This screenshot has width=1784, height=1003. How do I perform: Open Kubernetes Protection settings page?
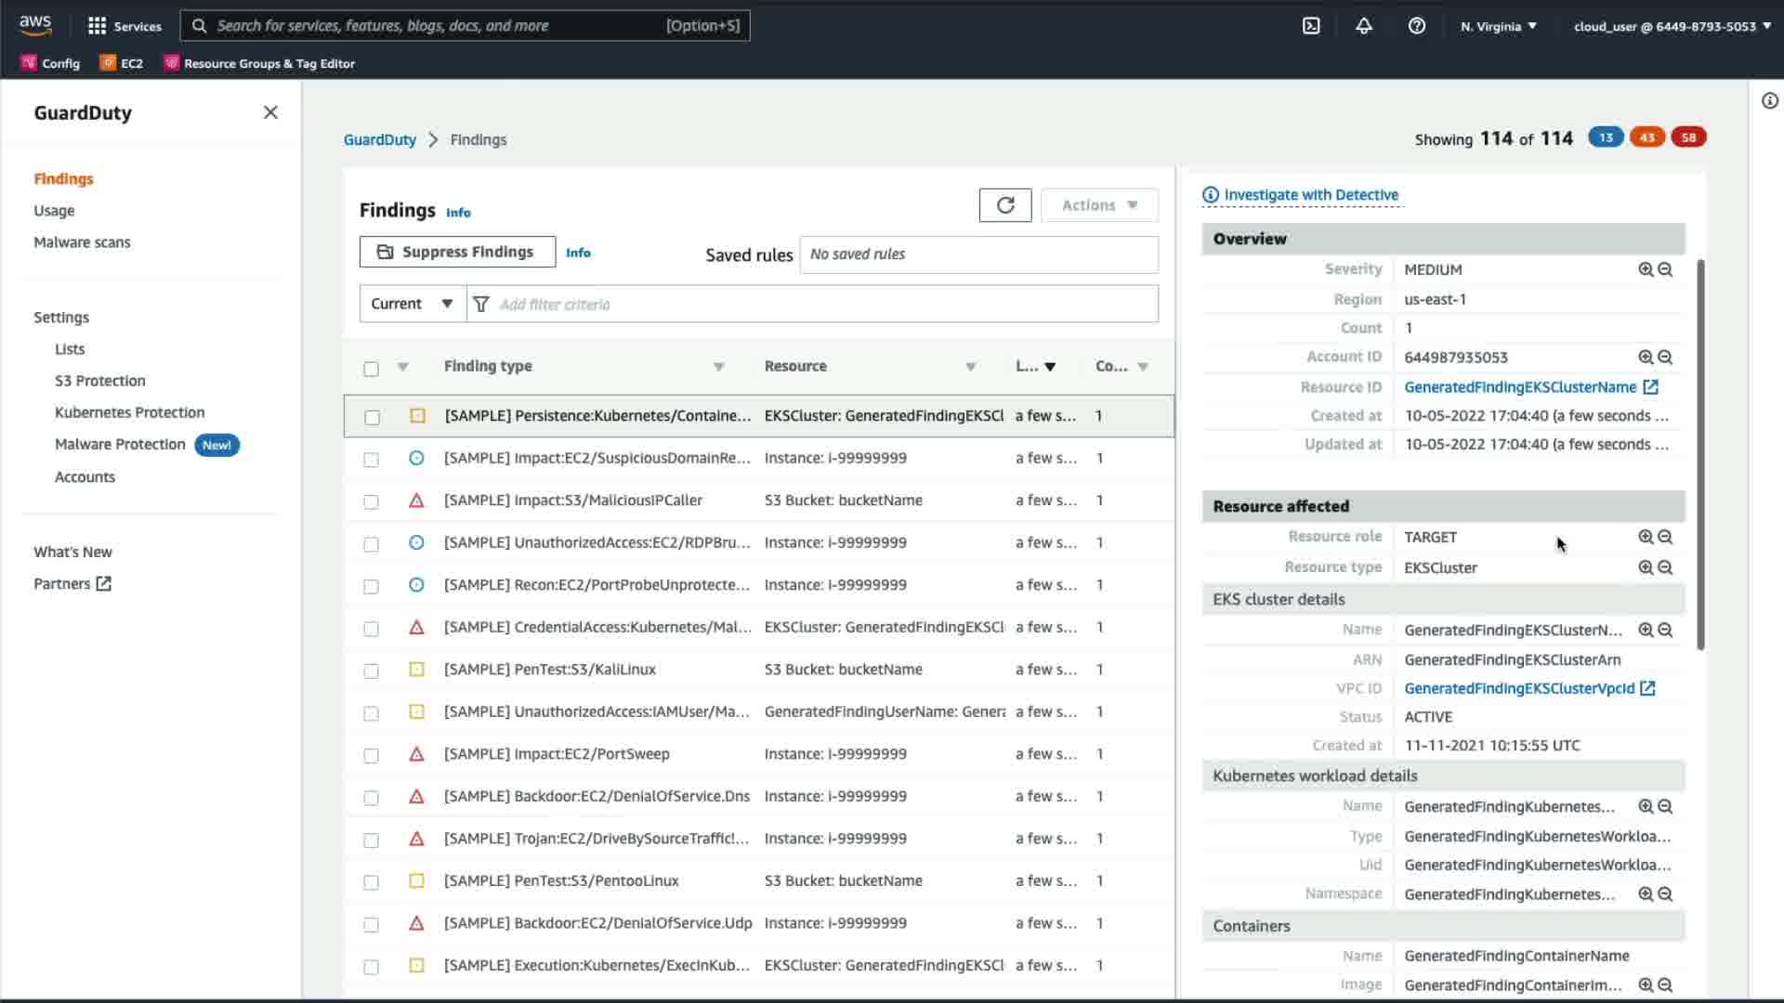coord(129,412)
